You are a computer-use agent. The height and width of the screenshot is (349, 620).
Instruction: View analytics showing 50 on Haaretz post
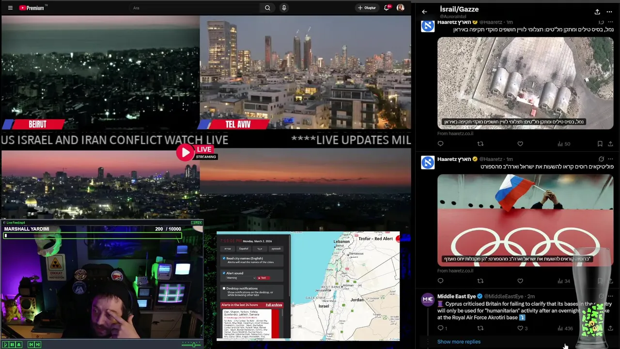(x=564, y=144)
